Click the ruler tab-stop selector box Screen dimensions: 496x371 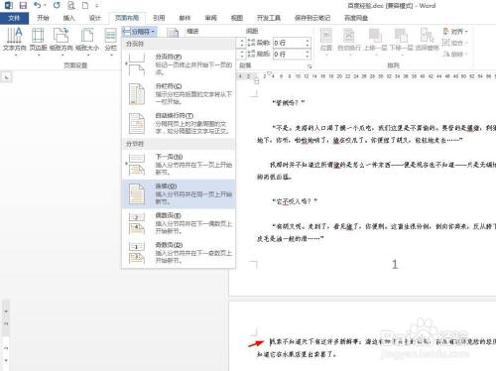click(x=7, y=77)
